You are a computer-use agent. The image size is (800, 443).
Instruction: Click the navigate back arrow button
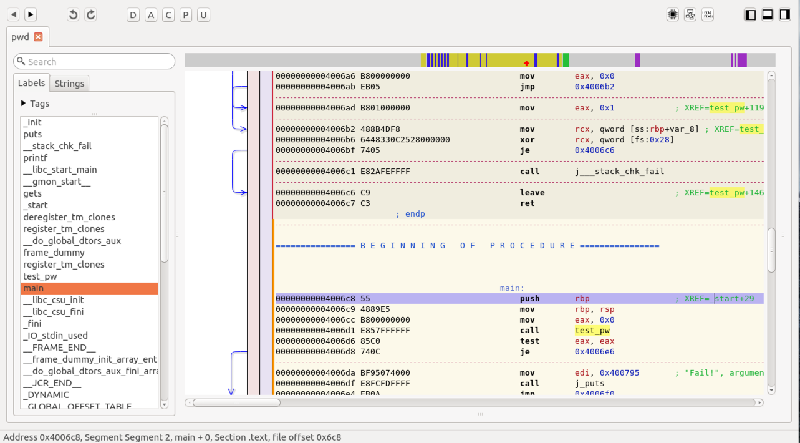tap(13, 14)
